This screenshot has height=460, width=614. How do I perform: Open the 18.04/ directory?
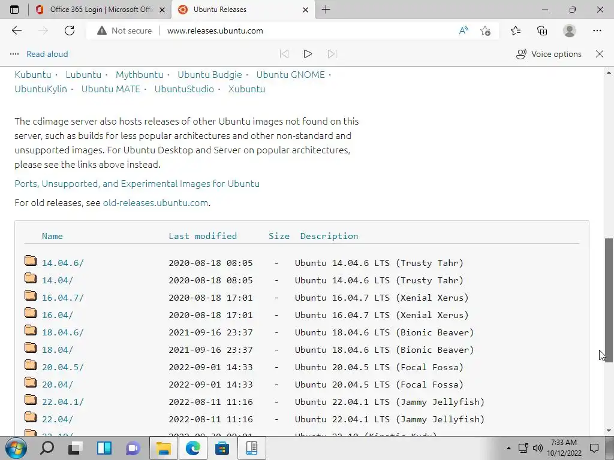(x=58, y=350)
